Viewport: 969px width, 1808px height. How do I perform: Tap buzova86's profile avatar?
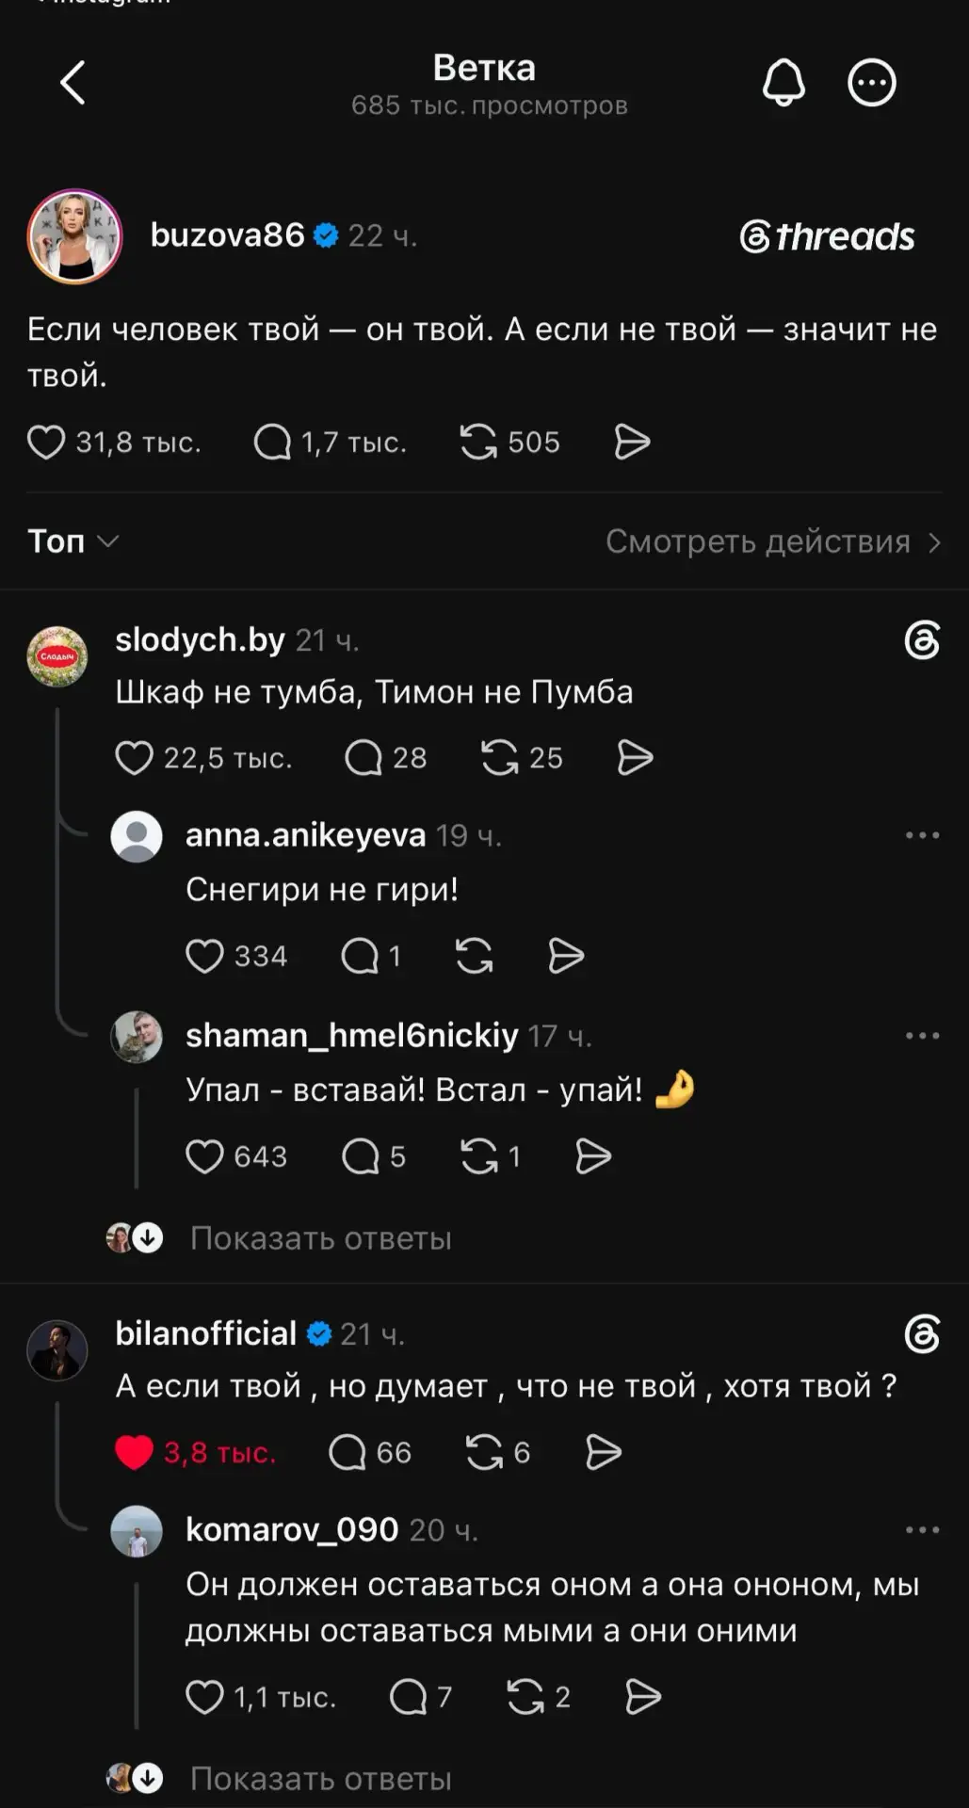74,236
